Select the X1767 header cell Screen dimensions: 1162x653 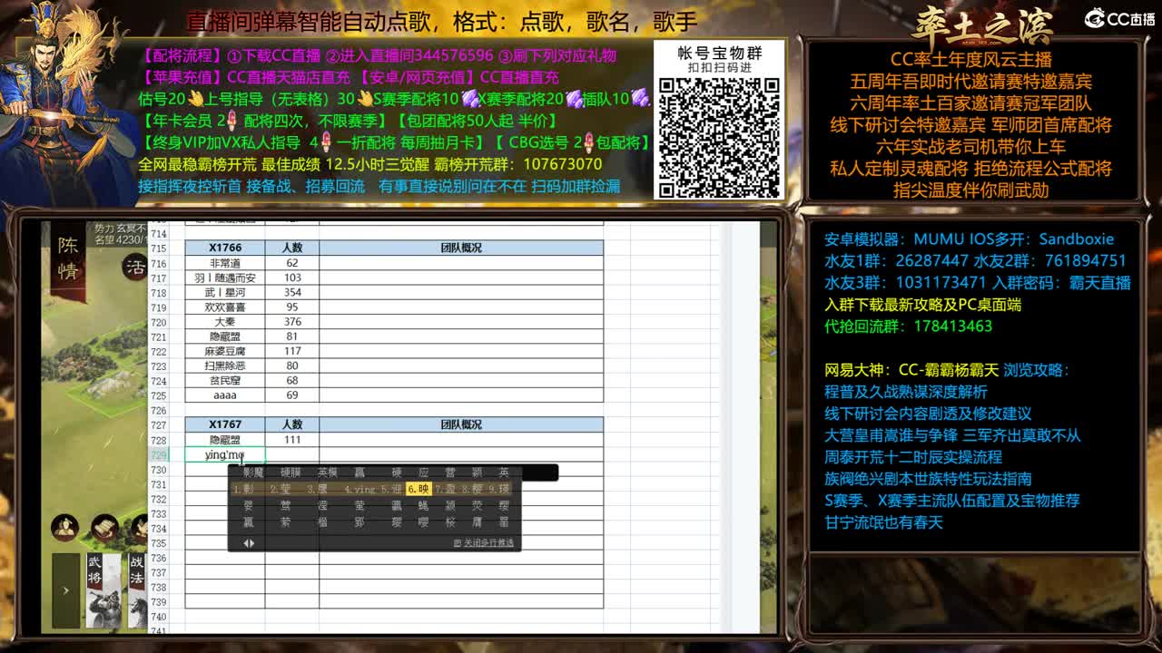tap(225, 424)
